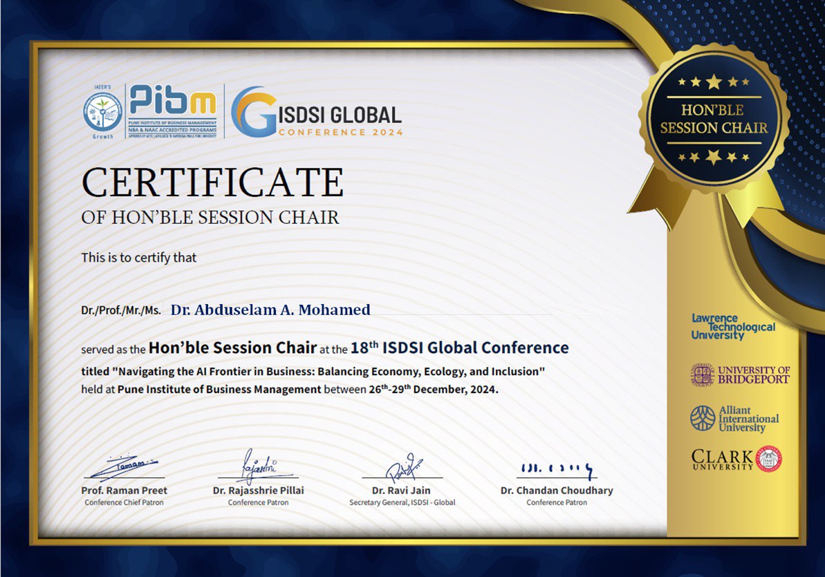Click Prof. Raman Preet's signature
Screen dimensions: 825x577
[x=124, y=466]
